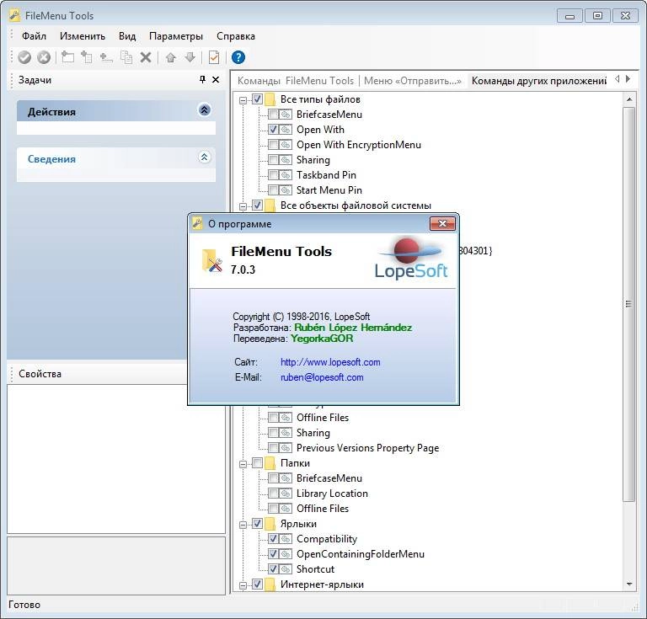647x619 pixels.
Task: Open the Вид menu
Action: pos(127,36)
